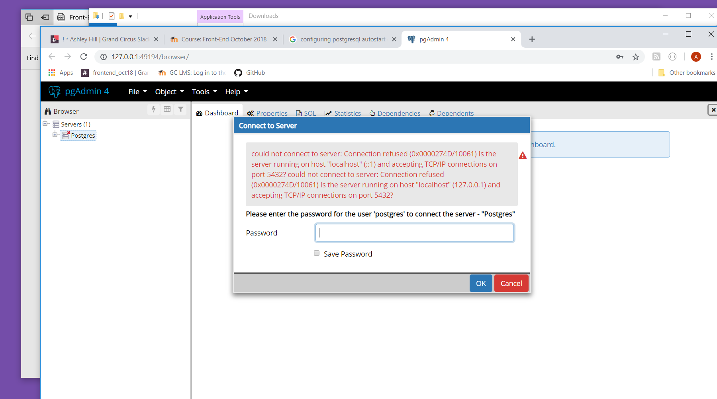Click OK to connect to server
The image size is (717, 399).
click(x=481, y=283)
